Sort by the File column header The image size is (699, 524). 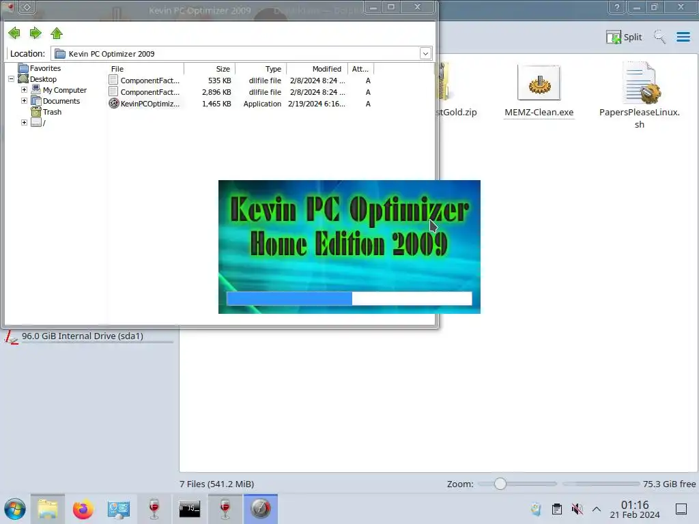coord(145,69)
